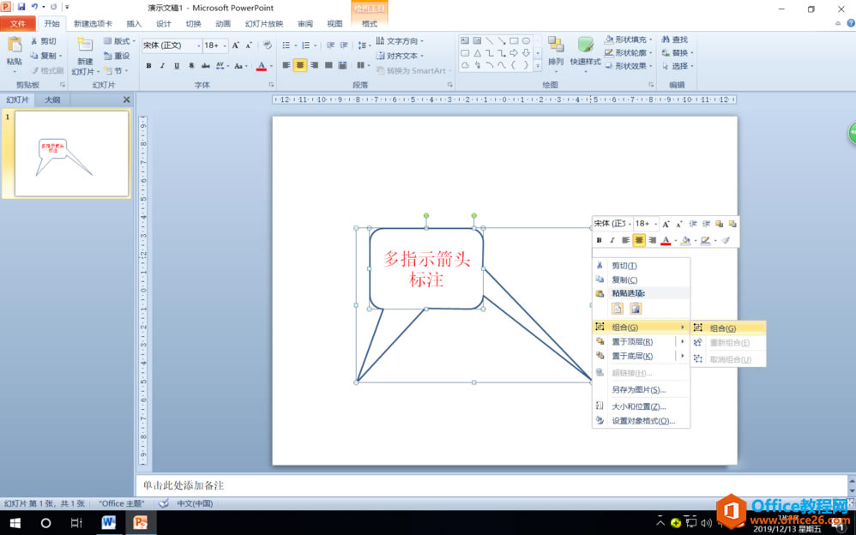Open the font size dropdown
Screen dimensions: 856x535
225,45
